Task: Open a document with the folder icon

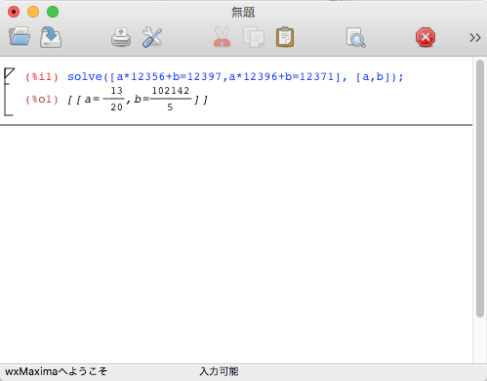Action: pyautogui.click(x=20, y=36)
